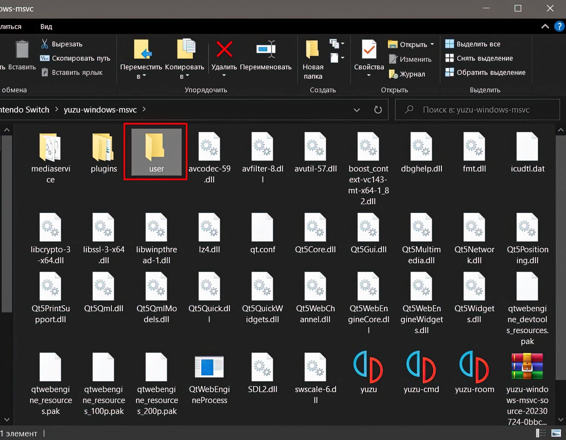The height and width of the screenshot is (440, 566).
Task: Expand the Move to (Переместить в) dropdown
Action: tap(141, 76)
